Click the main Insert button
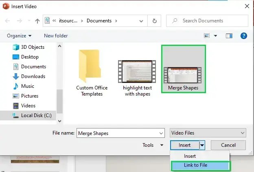 tap(185, 145)
